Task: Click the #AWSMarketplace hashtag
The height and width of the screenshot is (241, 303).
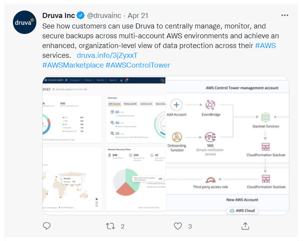Action: click(73, 65)
